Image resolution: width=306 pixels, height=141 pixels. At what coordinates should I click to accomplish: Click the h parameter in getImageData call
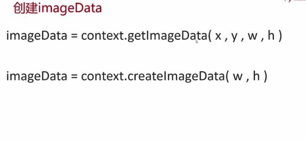click(x=271, y=36)
